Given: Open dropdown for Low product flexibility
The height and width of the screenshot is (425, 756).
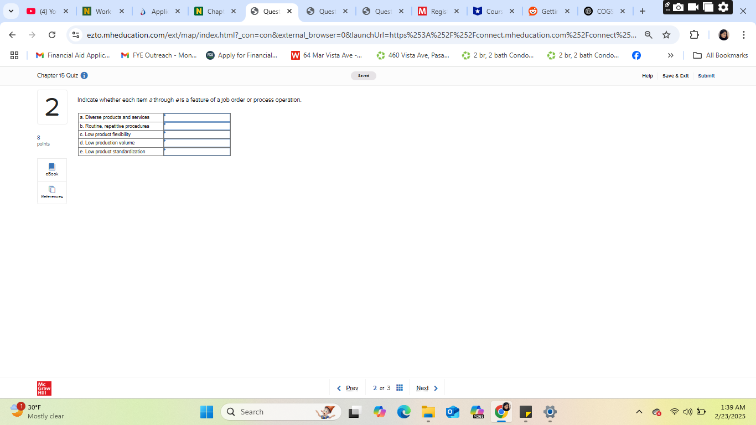Looking at the screenshot, I should pos(197,134).
